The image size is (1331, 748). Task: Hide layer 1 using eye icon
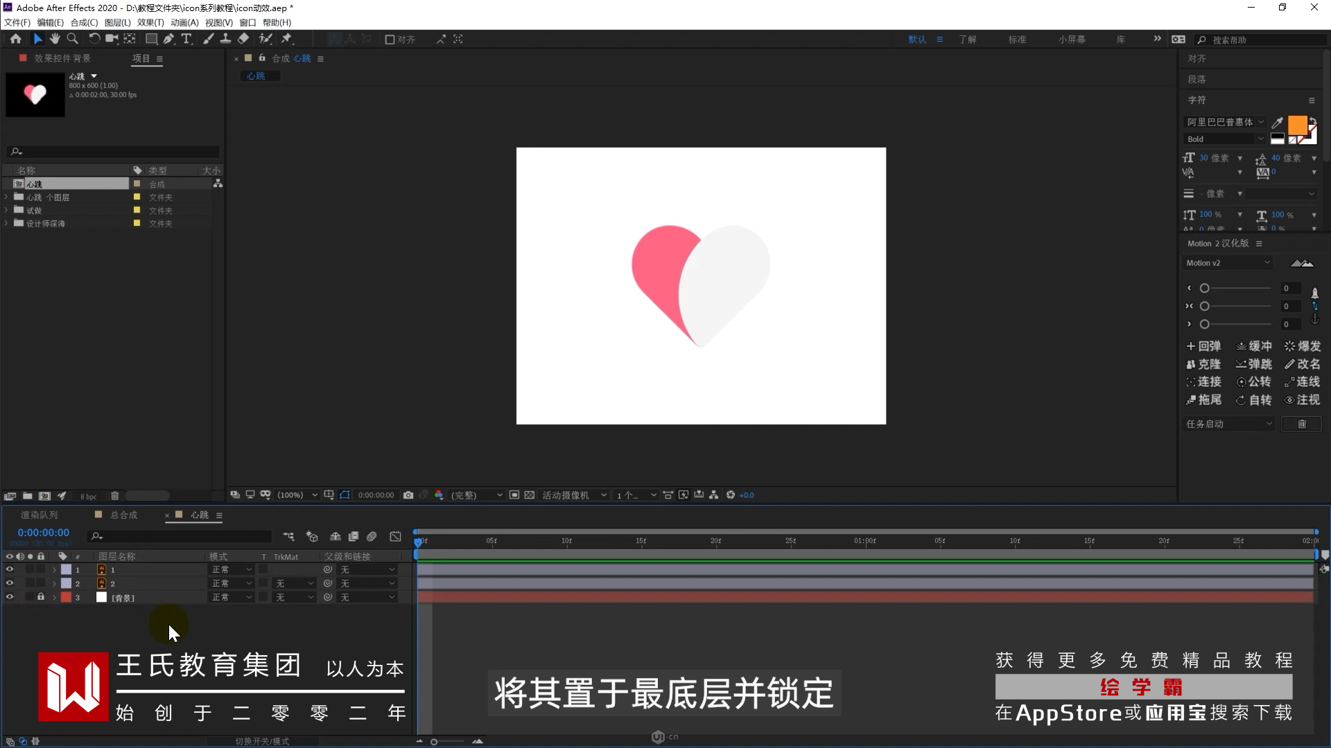(x=10, y=569)
